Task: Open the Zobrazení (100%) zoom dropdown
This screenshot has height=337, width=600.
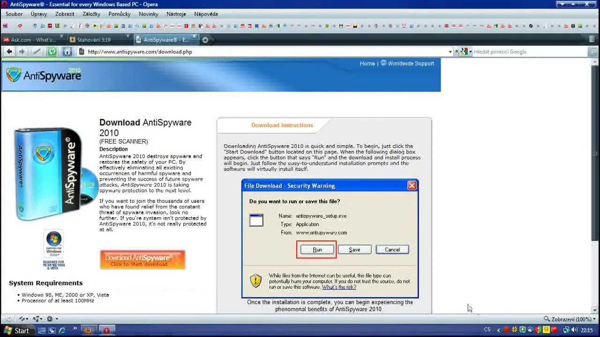Action: [569, 319]
